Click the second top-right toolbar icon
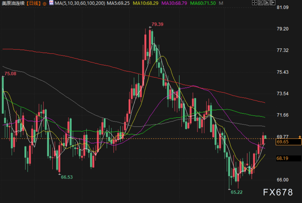The width and height of the screenshot is (302, 203). click(x=260, y=3)
